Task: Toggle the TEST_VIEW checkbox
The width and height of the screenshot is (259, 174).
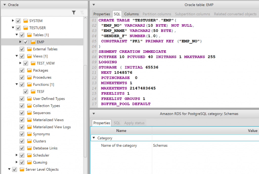Action: coord(26,63)
